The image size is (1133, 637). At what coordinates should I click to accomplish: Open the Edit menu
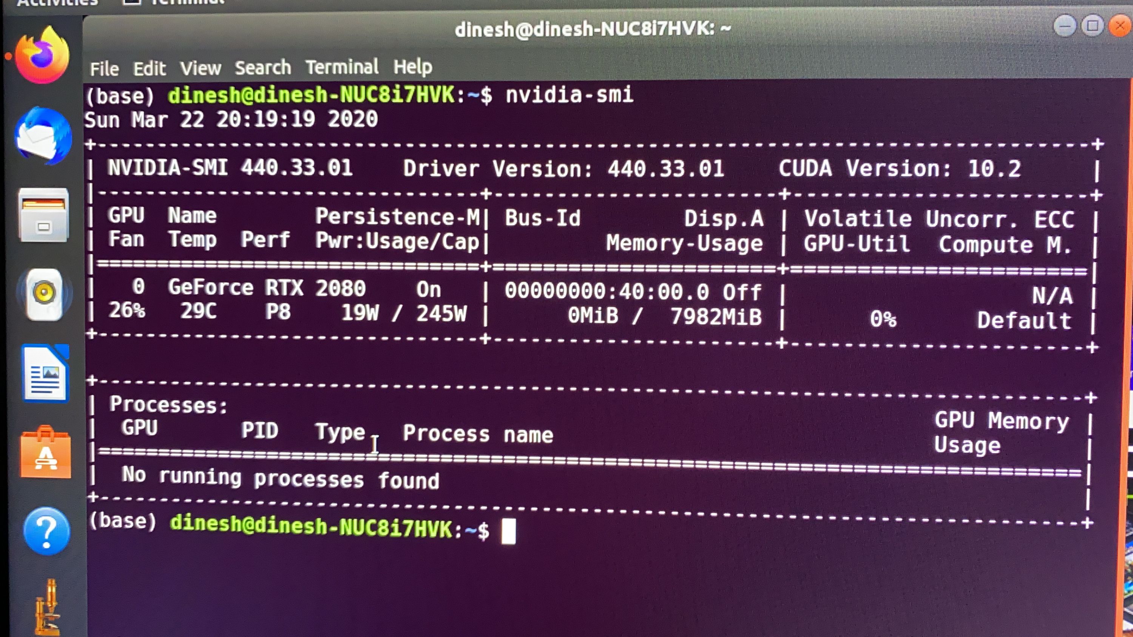[150, 69]
